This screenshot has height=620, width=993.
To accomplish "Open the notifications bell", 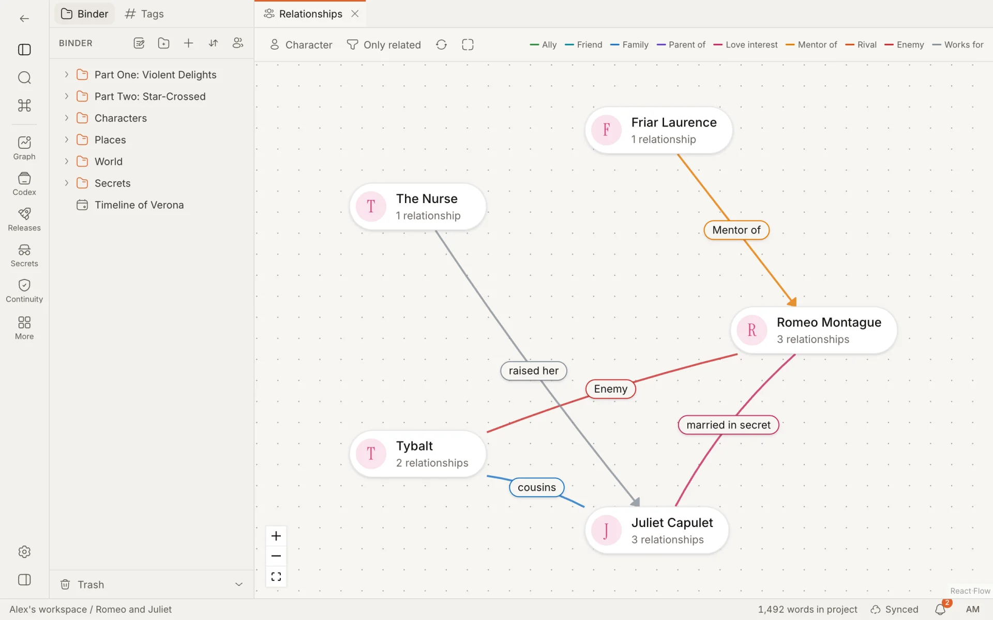I will (x=941, y=609).
